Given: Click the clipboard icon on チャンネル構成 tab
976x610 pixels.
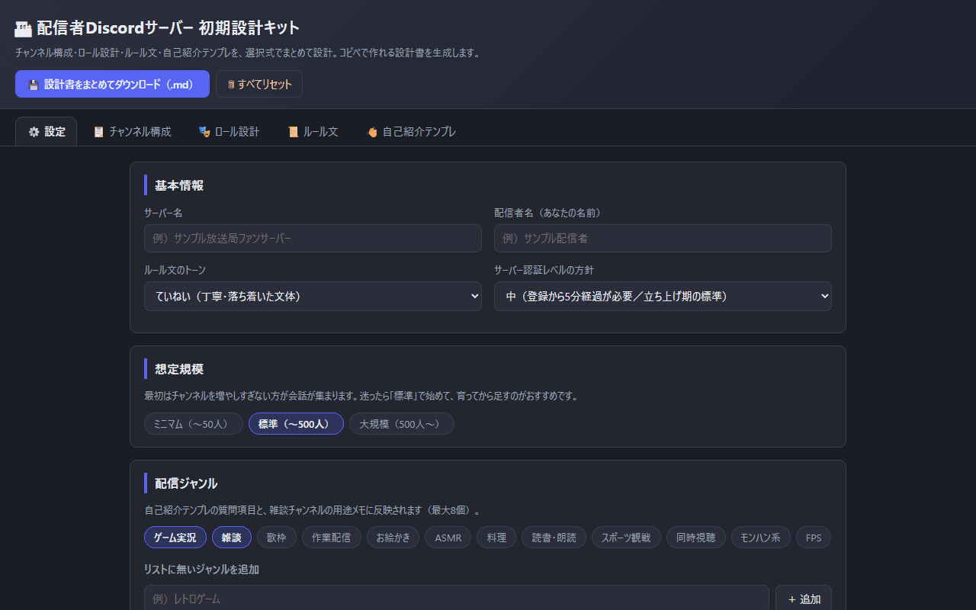Looking at the screenshot, I should (x=98, y=132).
